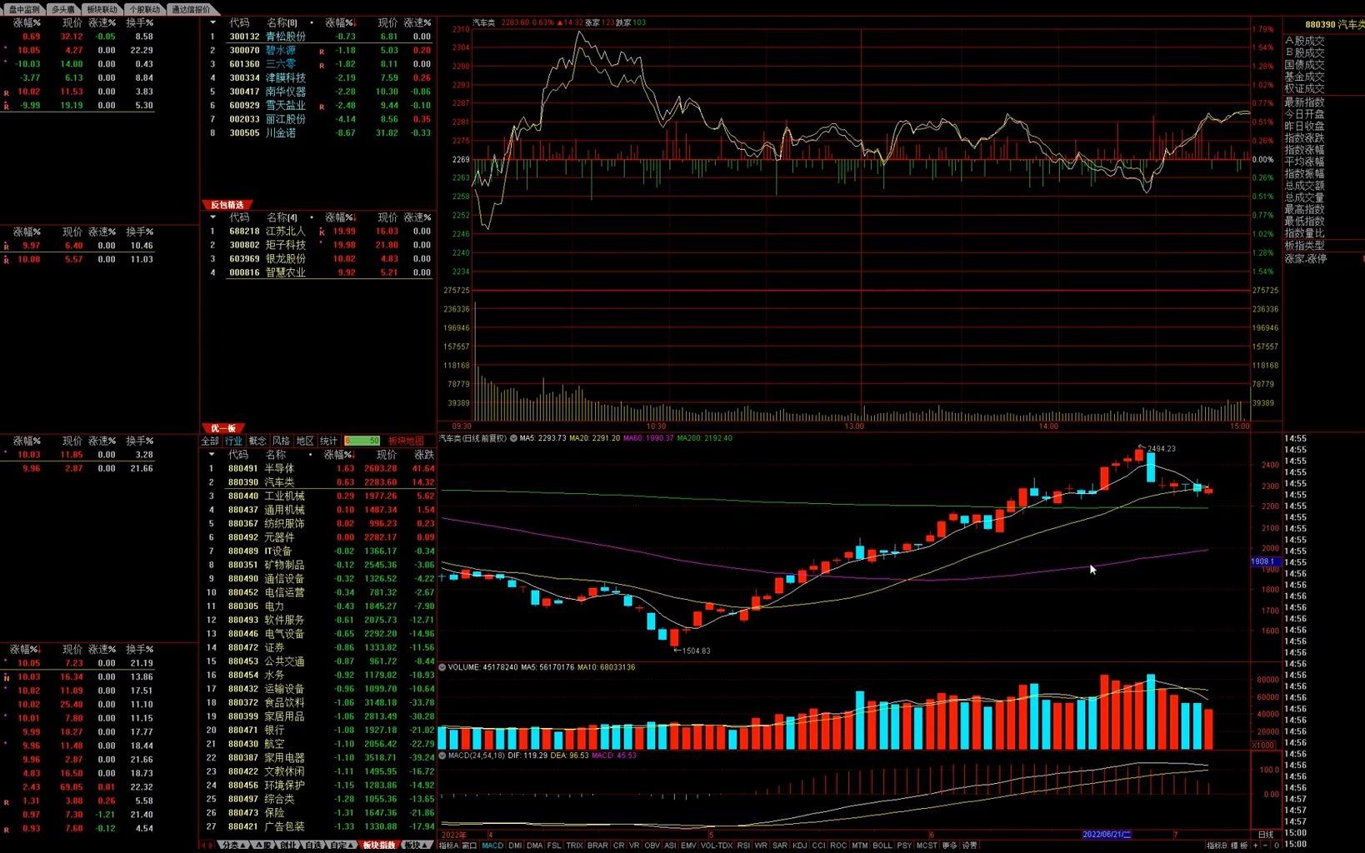Click the 1908.1 price label on chart axis

tap(1263, 561)
